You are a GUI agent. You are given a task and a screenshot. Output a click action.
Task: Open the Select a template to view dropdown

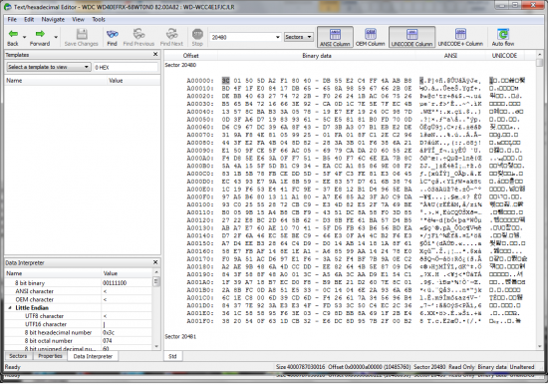click(x=49, y=67)
